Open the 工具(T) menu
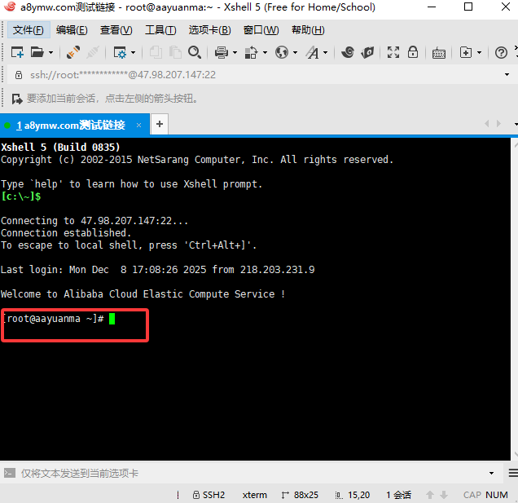Image resolution: width=518 pixels, height=503 pixels. [x=160, y=30]
